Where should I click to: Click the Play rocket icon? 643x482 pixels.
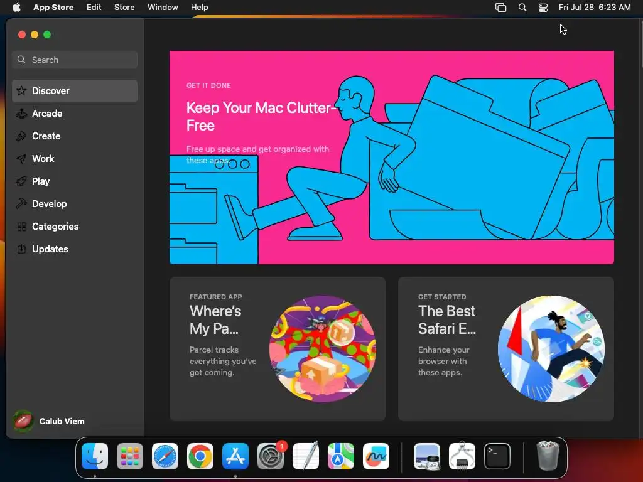point(21,181)
